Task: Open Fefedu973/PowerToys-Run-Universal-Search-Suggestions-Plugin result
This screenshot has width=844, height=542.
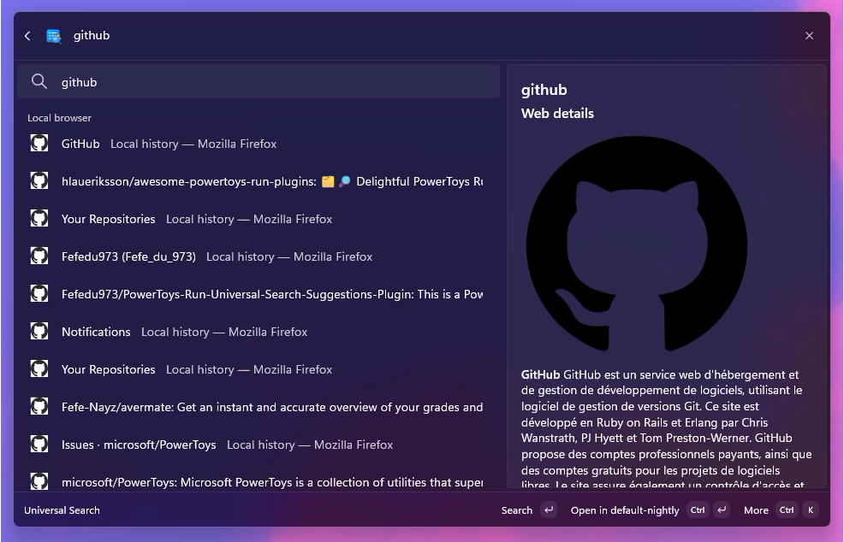Action: [259, 294]
